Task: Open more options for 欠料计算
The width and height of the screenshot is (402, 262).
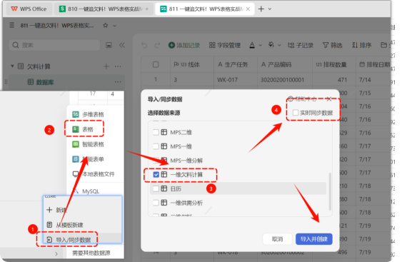Action: pos(118,66)
